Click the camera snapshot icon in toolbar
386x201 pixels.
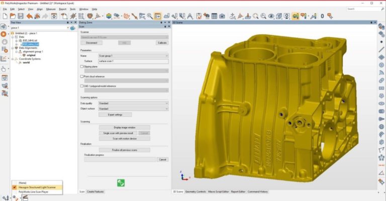tap(222, 16)
